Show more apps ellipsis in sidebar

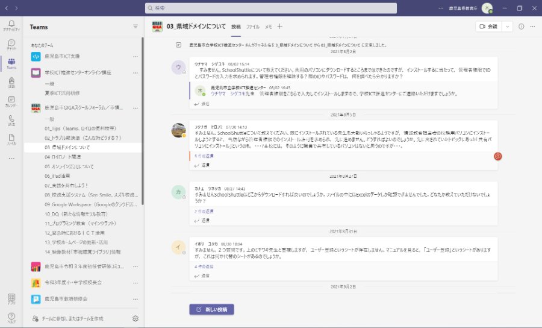(x=11, y=159)
